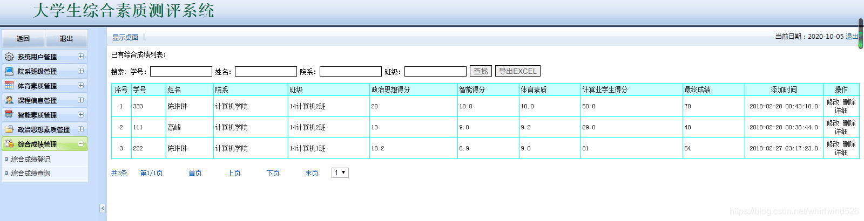Click the 返回 button

23,39
